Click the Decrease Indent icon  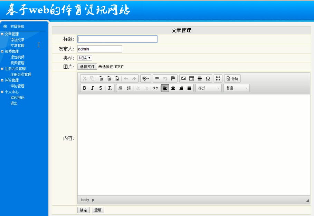tap(138, 88)
